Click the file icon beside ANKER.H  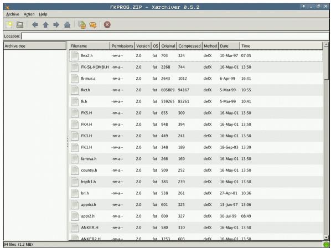[75, 228]
